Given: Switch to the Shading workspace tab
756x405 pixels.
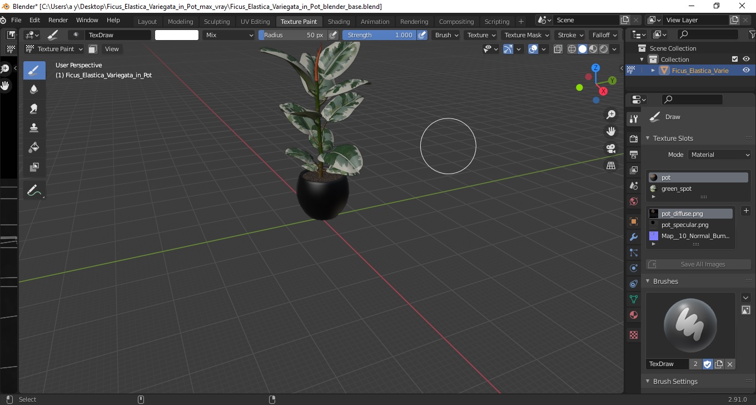Looking at the screenshot, I should 339,22.
